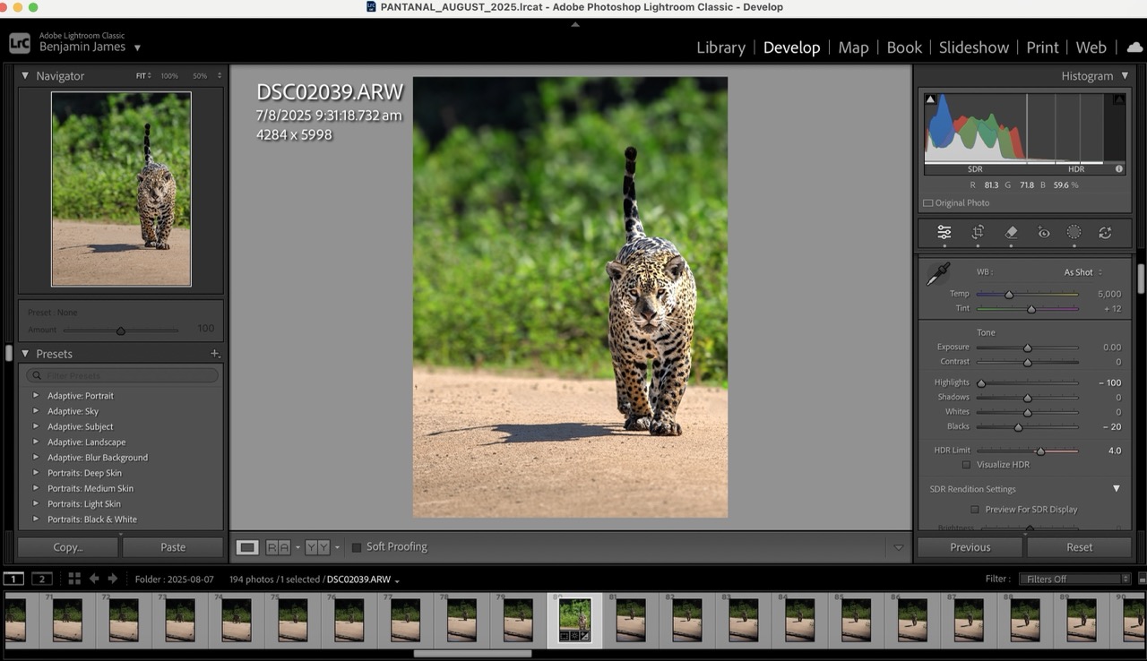Viewport: 1147px width, 661px height.
Task: Open the Print module
Action: [x=1042, y=47]
